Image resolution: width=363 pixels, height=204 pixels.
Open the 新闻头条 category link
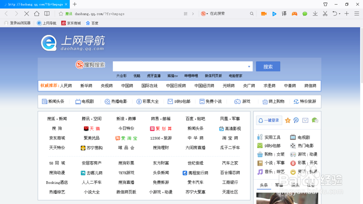coord(53,101)
